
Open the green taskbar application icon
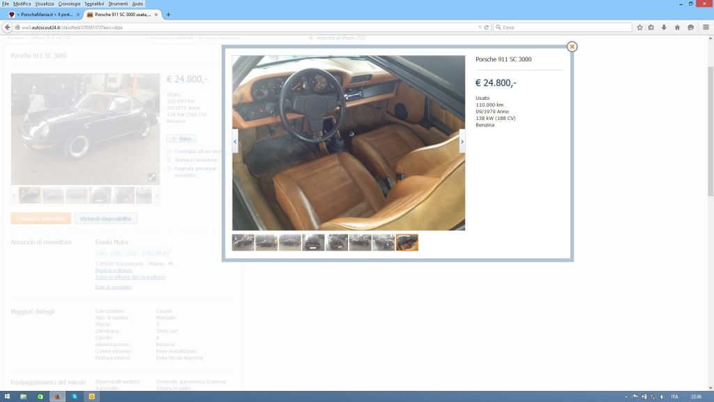(40, 396)
